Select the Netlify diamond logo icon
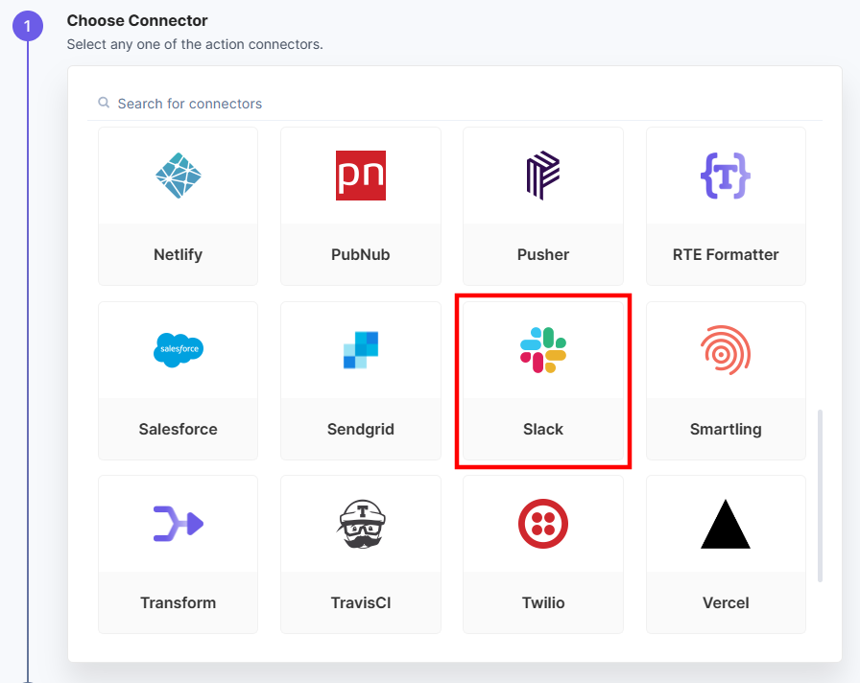The image size is (860, 683). click(178, 175)
